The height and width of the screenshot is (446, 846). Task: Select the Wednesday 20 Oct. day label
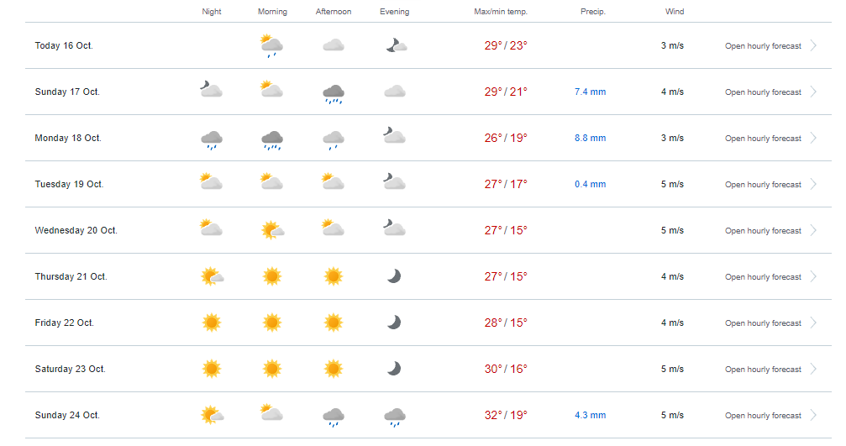click(76, 230)
